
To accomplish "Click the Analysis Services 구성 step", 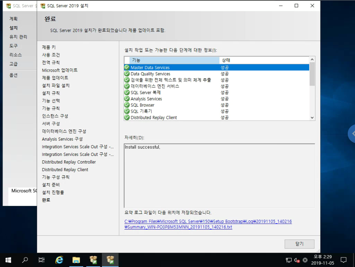I will [62, 139].
